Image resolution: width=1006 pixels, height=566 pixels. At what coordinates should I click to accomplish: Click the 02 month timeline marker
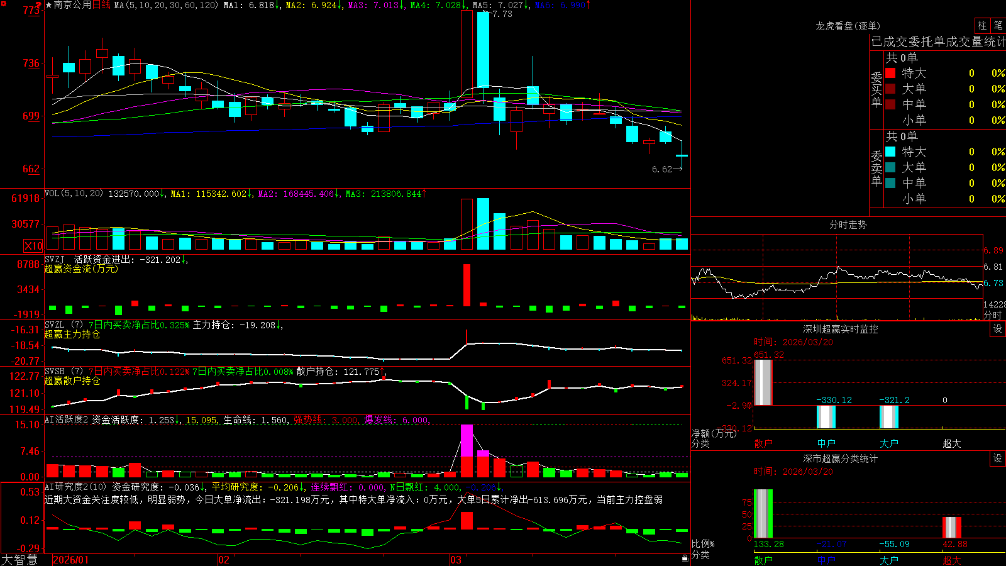point(224,560)
